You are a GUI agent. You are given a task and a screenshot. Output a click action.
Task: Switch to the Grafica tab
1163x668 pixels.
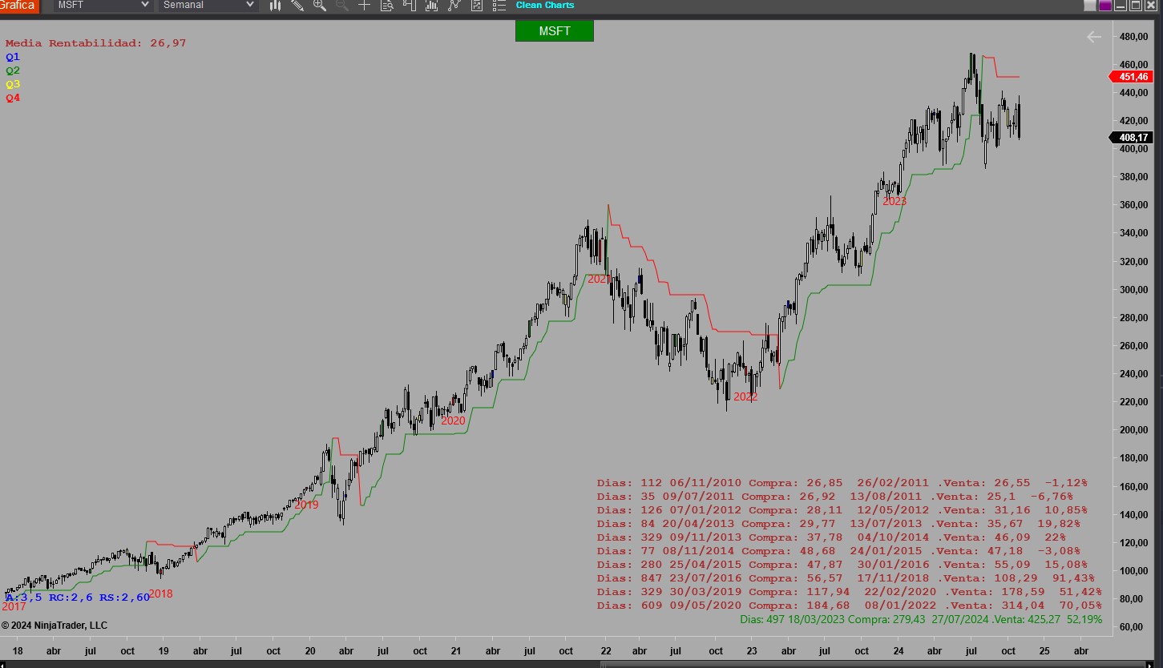[18, 6]
